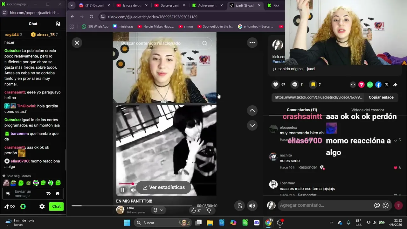Open Ver estadísticas
The height and width of the screenshot is (229, 407).
pos(163,187)
